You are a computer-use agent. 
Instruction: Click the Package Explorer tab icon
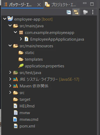(6, 5)
